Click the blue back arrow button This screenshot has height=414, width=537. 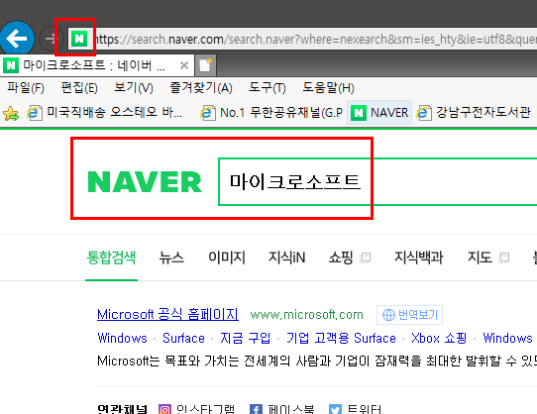point(17,39)
